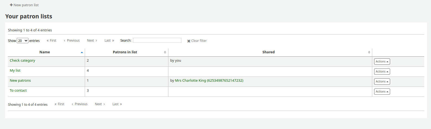Click Last in bottom pagination

tap(117, 104)
